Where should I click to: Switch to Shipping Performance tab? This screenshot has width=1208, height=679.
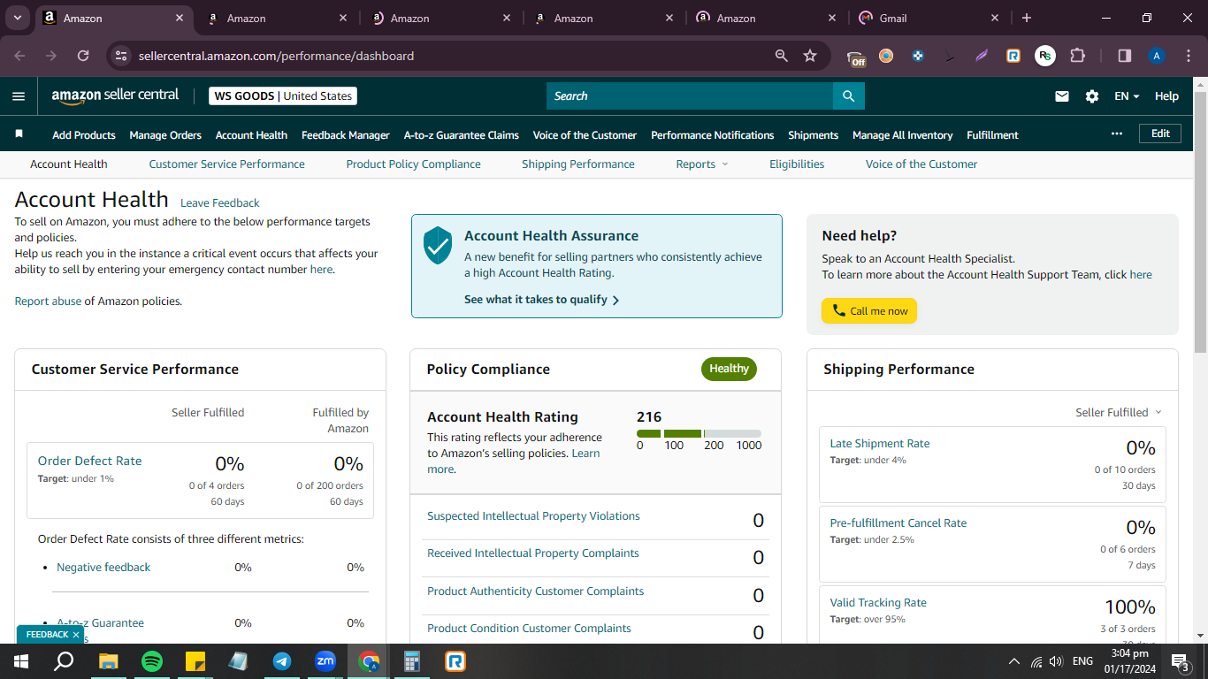578,164
